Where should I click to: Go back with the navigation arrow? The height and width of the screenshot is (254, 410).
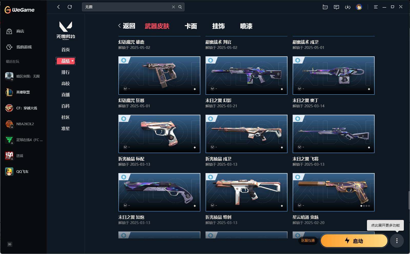pos(58,7)
